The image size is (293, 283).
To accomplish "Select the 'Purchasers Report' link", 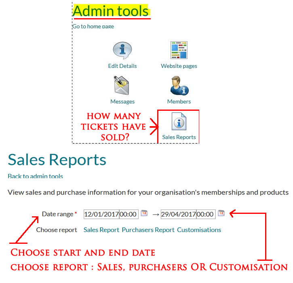I will 148,230.
